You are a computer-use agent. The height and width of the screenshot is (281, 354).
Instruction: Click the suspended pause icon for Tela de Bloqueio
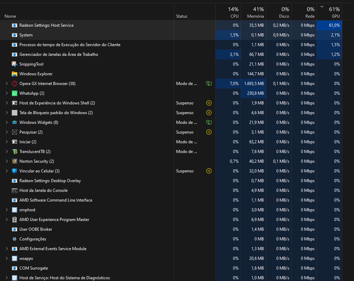[x=209, y=113]
